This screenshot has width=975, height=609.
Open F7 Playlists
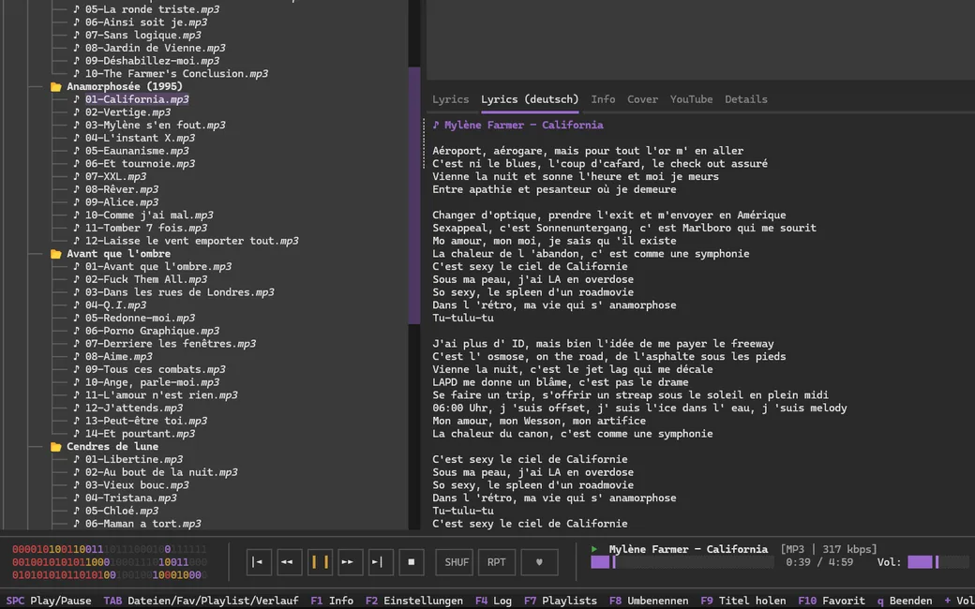561,601
